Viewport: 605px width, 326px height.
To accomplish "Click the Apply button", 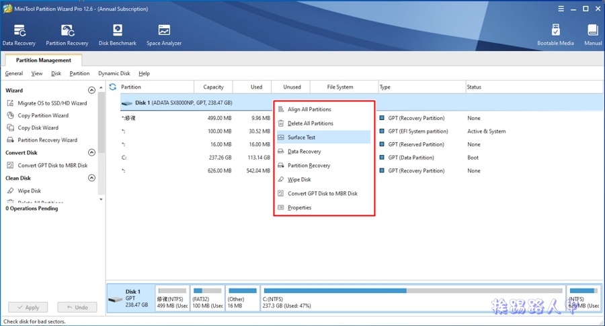I will pos(28,307).
